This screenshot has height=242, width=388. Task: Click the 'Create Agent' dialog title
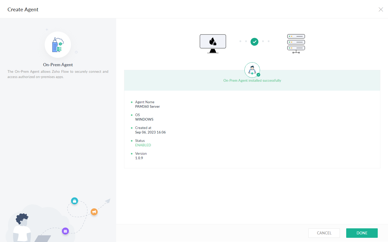(23, 9)
